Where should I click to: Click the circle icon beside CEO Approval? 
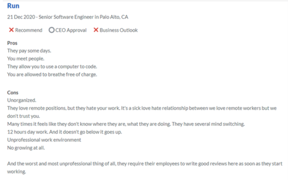click(x=52, y=30)
